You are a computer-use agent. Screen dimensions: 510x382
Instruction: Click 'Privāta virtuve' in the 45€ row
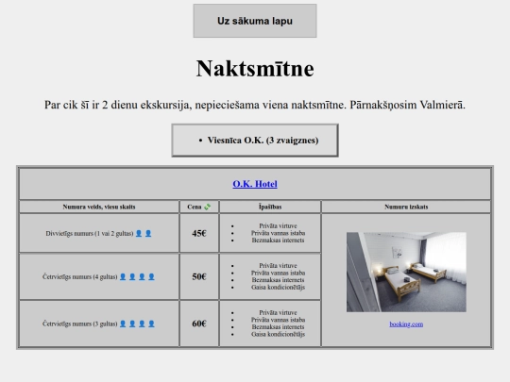coord(278,225)
